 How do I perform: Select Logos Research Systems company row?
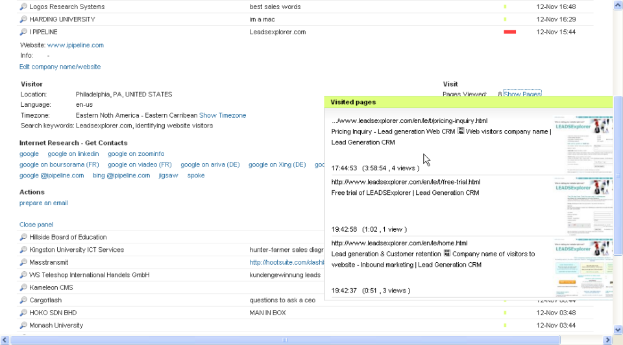tap(305, 6)
